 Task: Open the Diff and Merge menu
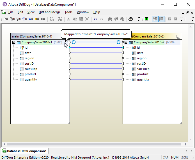tap(49, 12)
